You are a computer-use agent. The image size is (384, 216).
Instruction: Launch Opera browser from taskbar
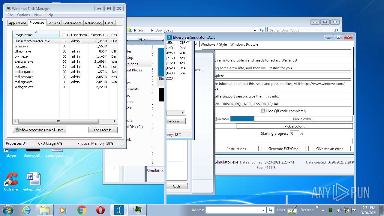pos(100,210)
